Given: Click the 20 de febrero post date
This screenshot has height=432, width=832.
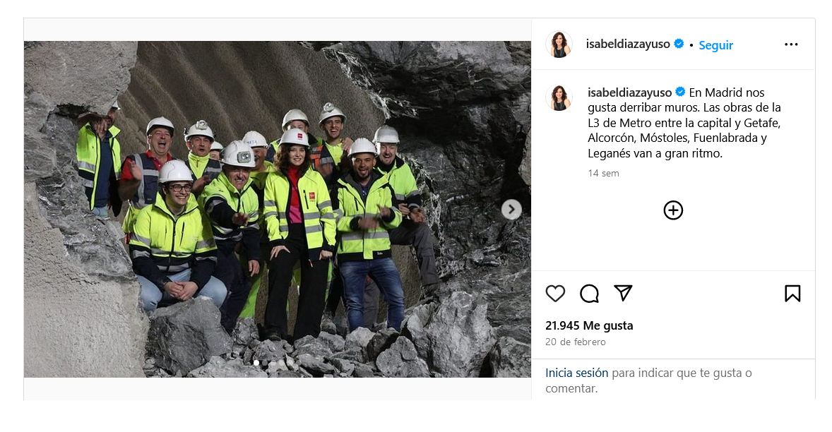Looking at the screenshot, I should tap(575, 342).
